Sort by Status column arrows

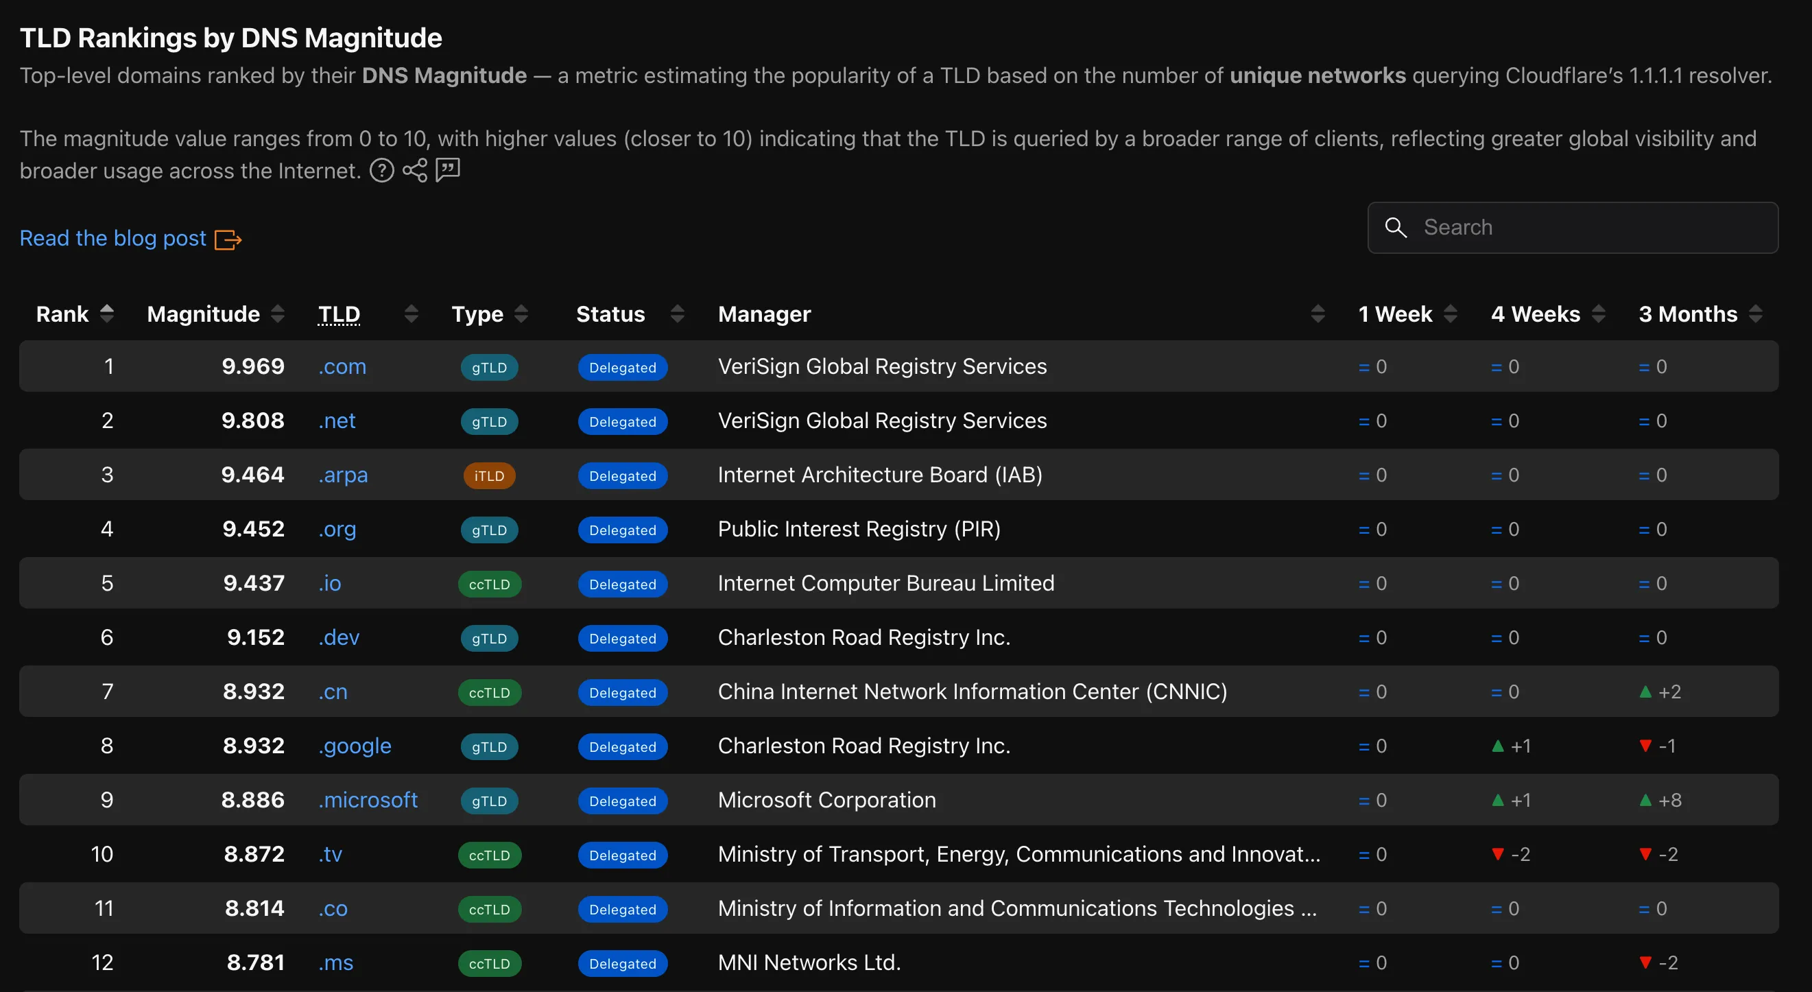[x=678, y=314]
